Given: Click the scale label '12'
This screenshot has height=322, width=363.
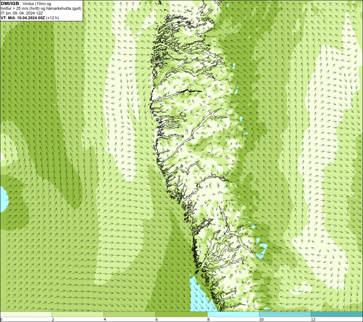Looking at the screenshot, I should [x=313, y=320].
